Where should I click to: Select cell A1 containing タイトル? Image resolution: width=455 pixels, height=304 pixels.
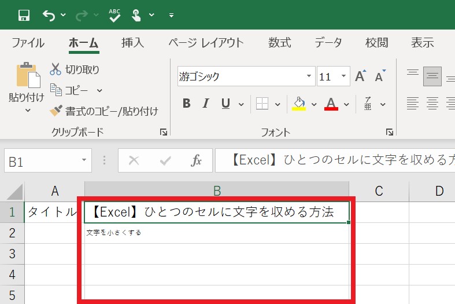pos(54,212)
